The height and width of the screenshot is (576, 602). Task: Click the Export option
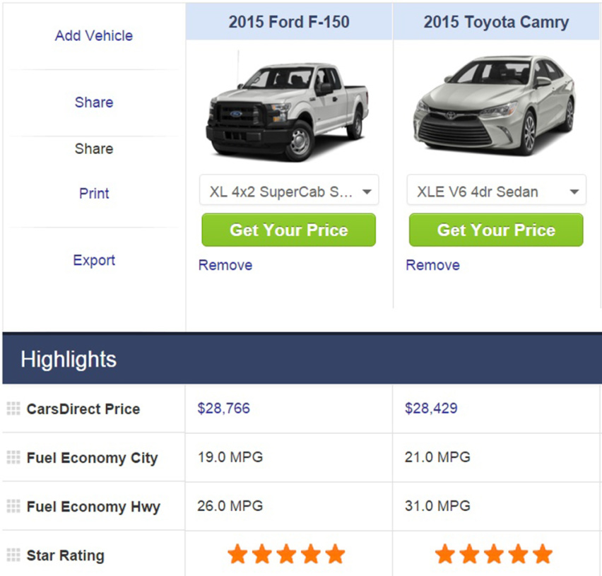click(94, 260)
